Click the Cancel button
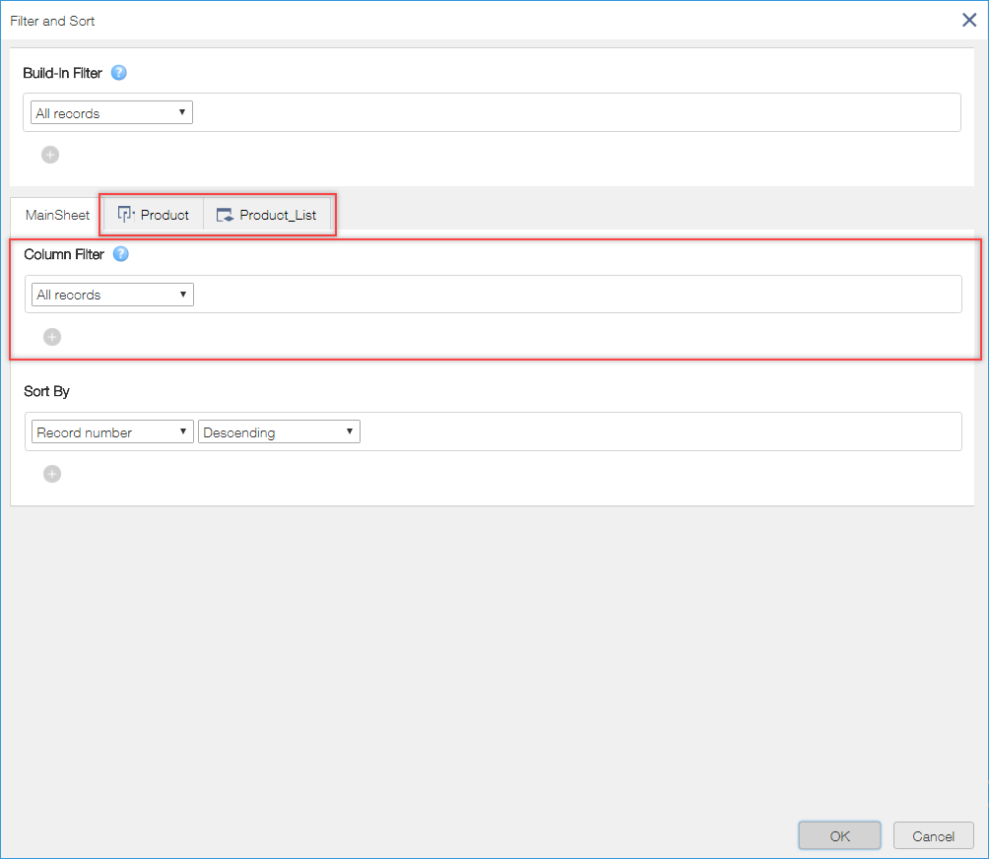The height and width of the screenshot is (859, 989). pyautogui.click(x=934, y=835)
